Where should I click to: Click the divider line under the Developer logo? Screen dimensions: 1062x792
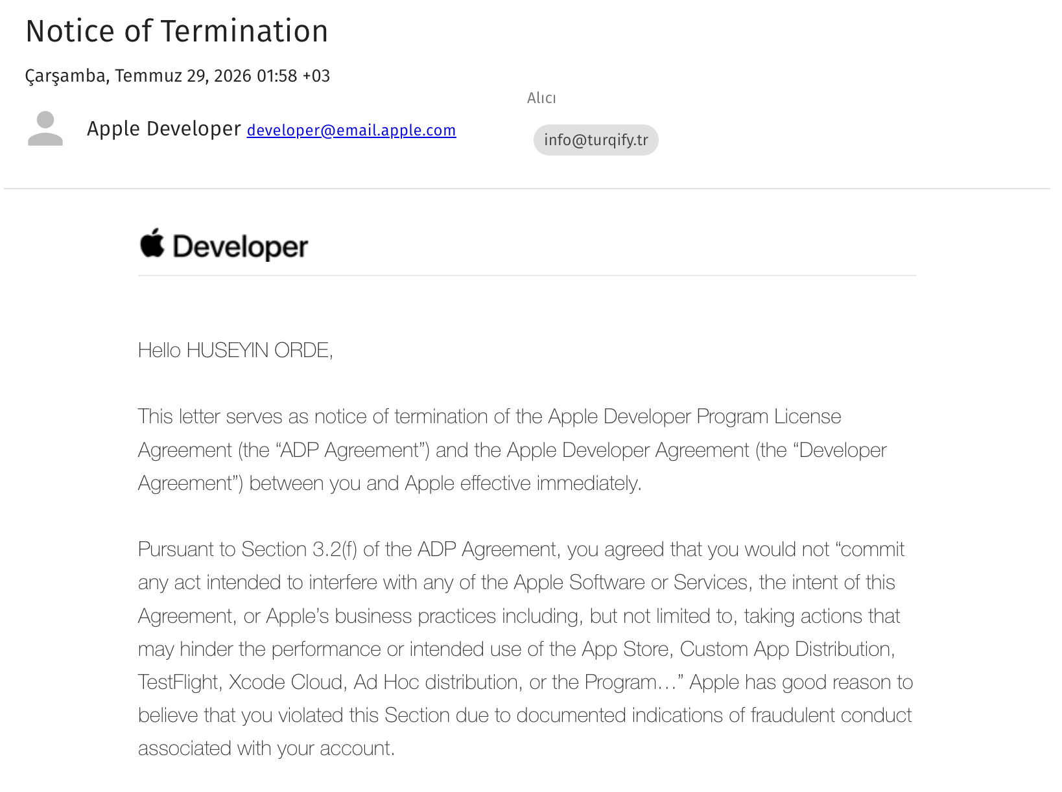click(526, 275)
